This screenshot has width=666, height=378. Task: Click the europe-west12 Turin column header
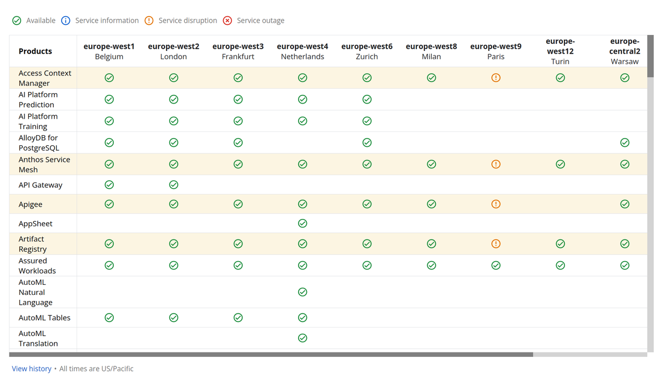(561, 52)
